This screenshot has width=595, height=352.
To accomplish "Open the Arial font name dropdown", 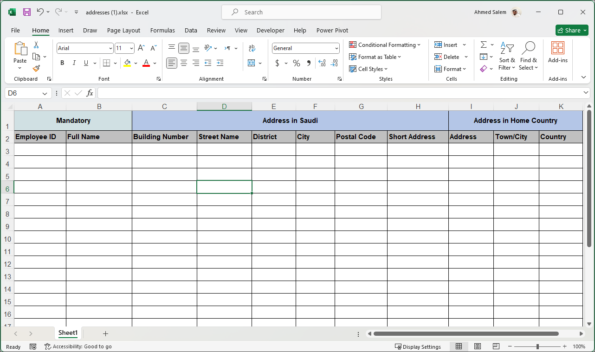I will pos(110,48).
